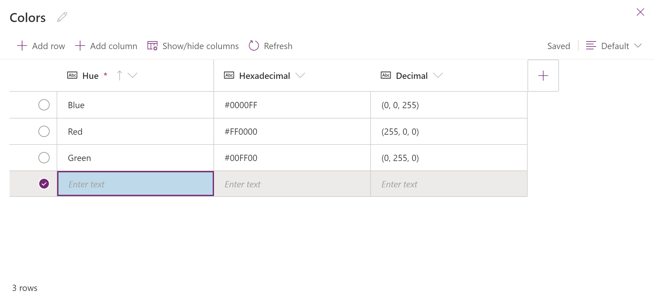Click the Hue input field in new row
Image resolution: width=654 pixels, height=306 pixels.
coord(135,184)
